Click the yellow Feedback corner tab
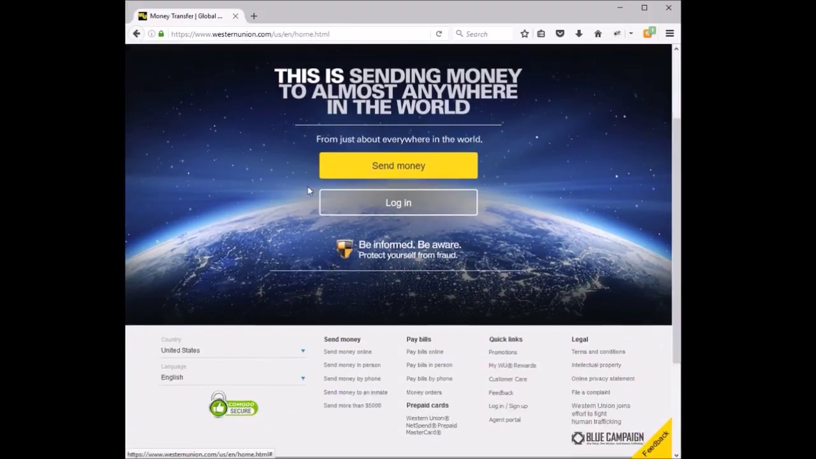Screen dimensions: 816x459 pyautogui.click(x=657, y=442)
